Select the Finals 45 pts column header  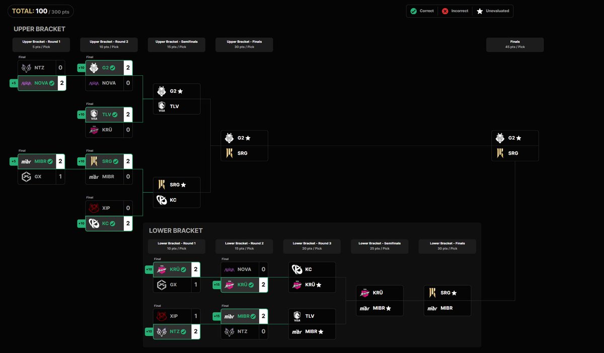click(x=515, y=45)
